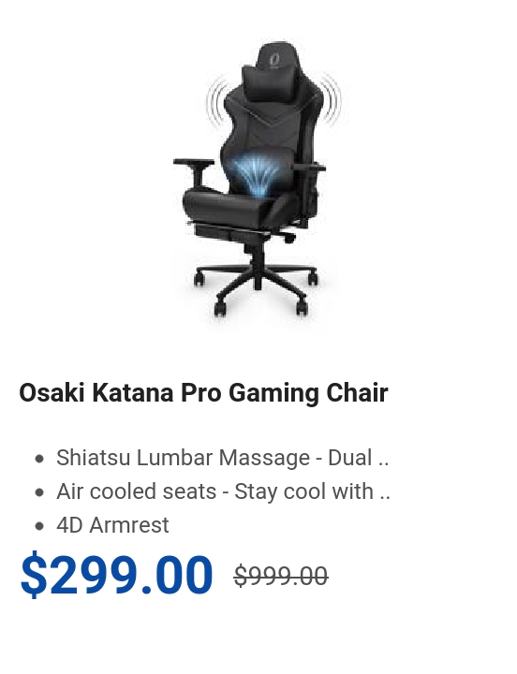Click the crossed-out $999.00 original price
Viewport: 517px width, 674px height.
pyautogui.click(x=281, y=576)
